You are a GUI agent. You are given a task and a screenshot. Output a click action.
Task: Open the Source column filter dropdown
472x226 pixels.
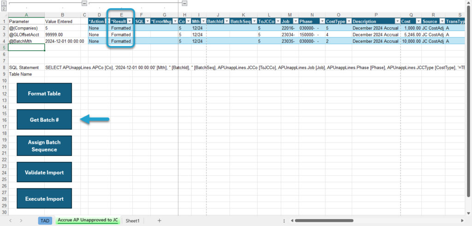[x=442, y=21]
